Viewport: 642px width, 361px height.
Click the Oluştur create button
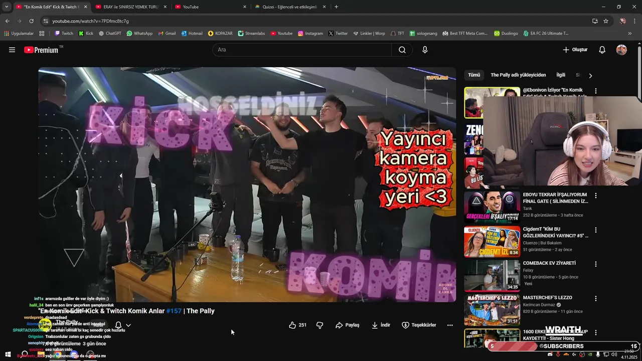point(575,50)
